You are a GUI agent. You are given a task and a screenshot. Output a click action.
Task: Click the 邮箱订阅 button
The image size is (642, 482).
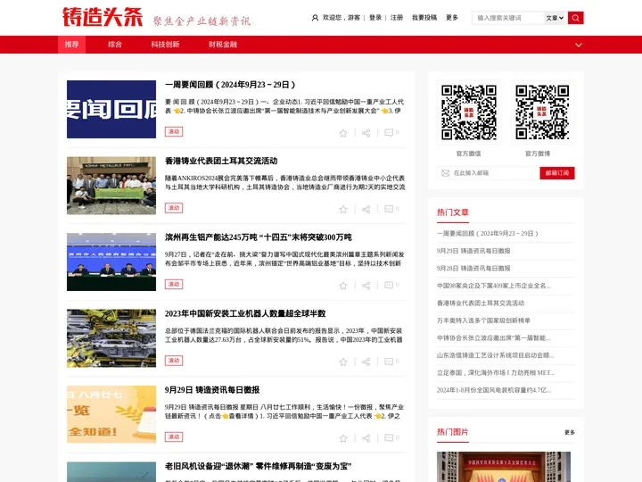coord(556,173)
